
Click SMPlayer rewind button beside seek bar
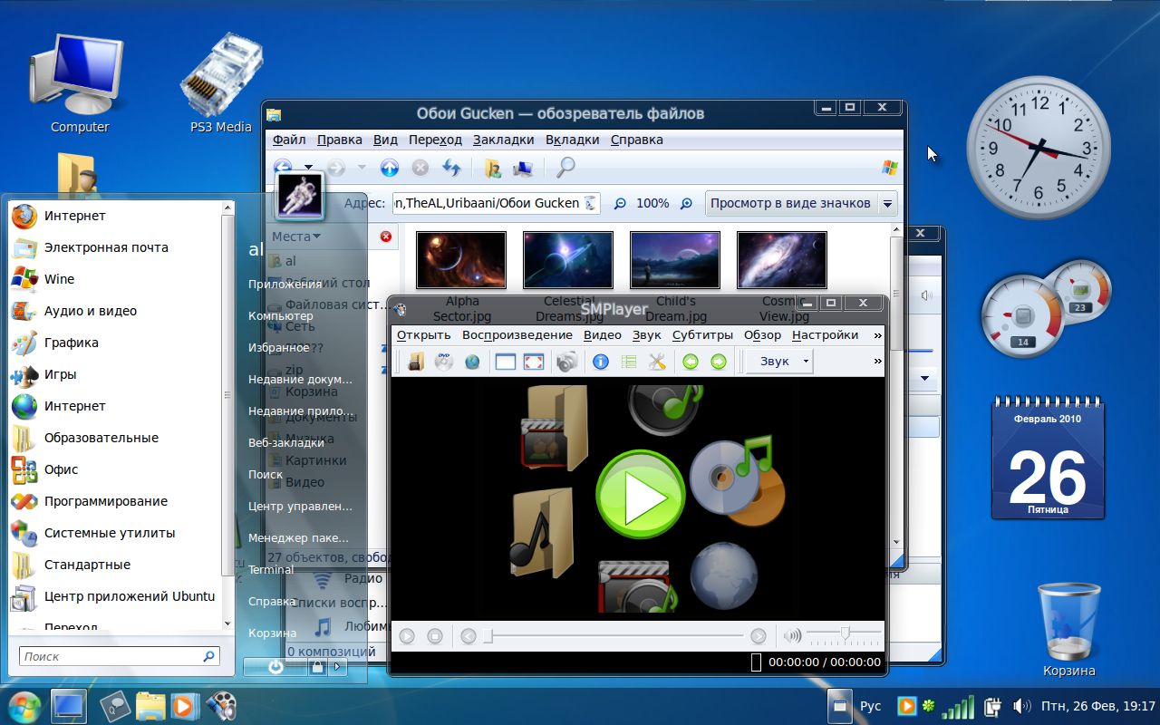[468, 636]
